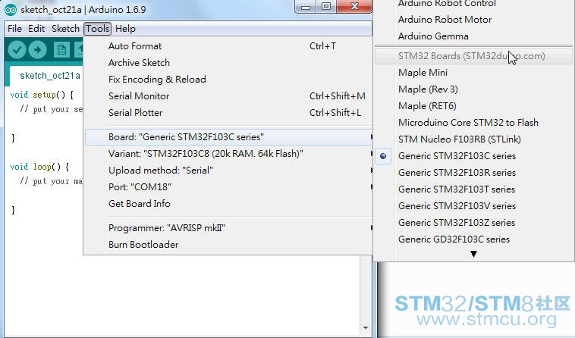Choose Maple (RET6) board

pyautogui.click(x=474, y=106)
